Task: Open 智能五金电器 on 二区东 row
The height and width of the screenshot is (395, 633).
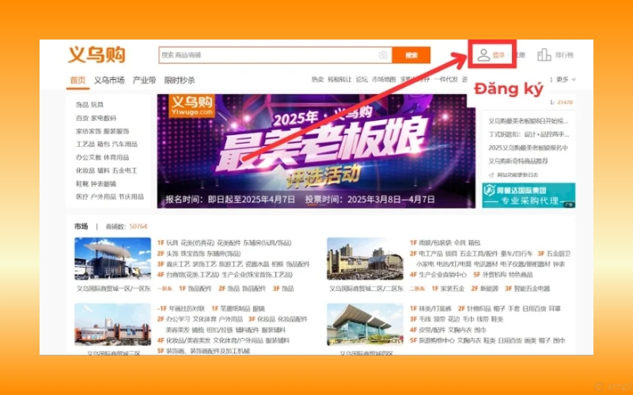Action: [x=532, y=288]
